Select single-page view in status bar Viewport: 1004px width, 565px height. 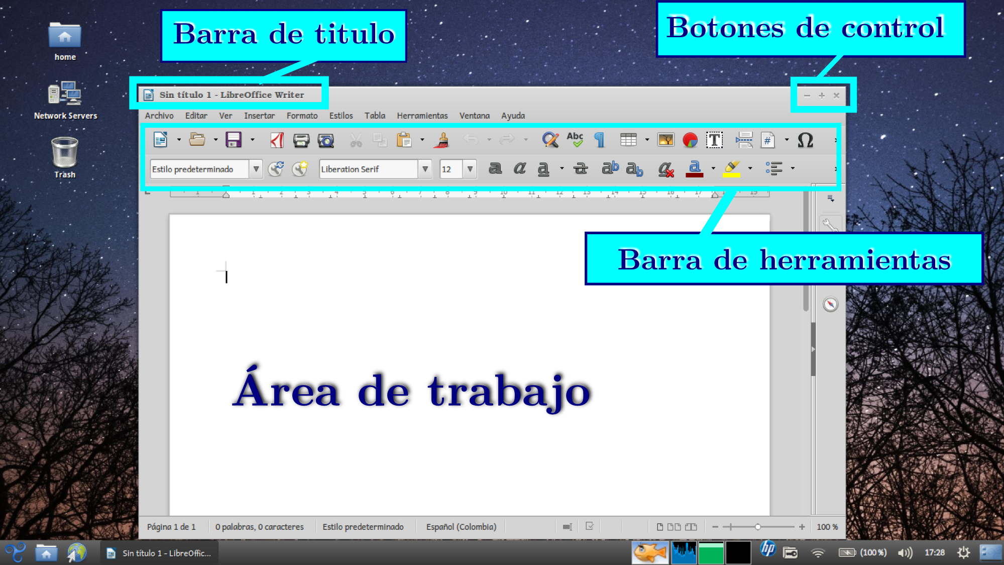coord(660,527)
